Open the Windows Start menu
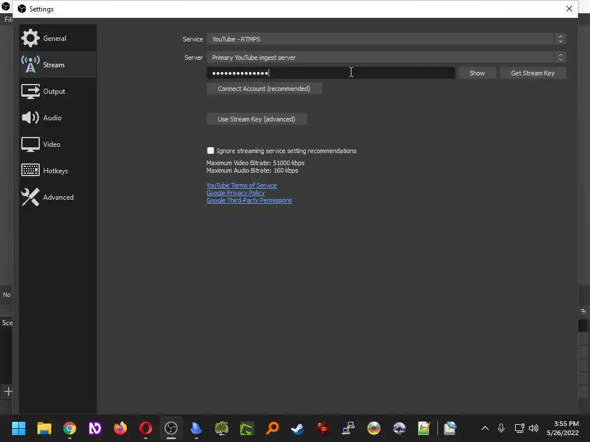The height and width of the screenshot is (442, 590). click(18, 428)
